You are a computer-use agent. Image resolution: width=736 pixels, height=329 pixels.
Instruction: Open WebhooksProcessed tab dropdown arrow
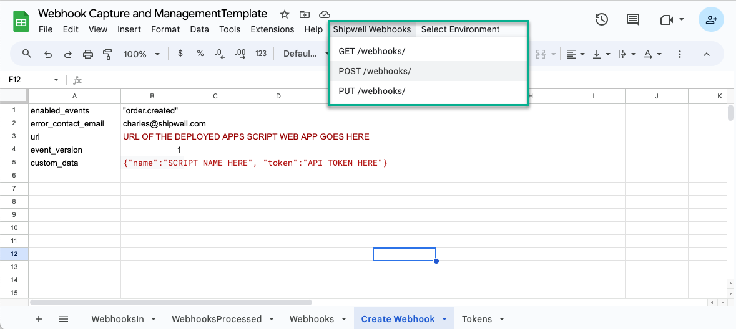point(272,319)
